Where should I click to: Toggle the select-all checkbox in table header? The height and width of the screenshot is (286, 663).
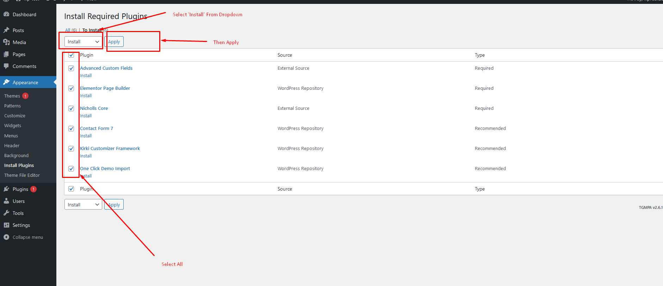(x=71, y=55)
